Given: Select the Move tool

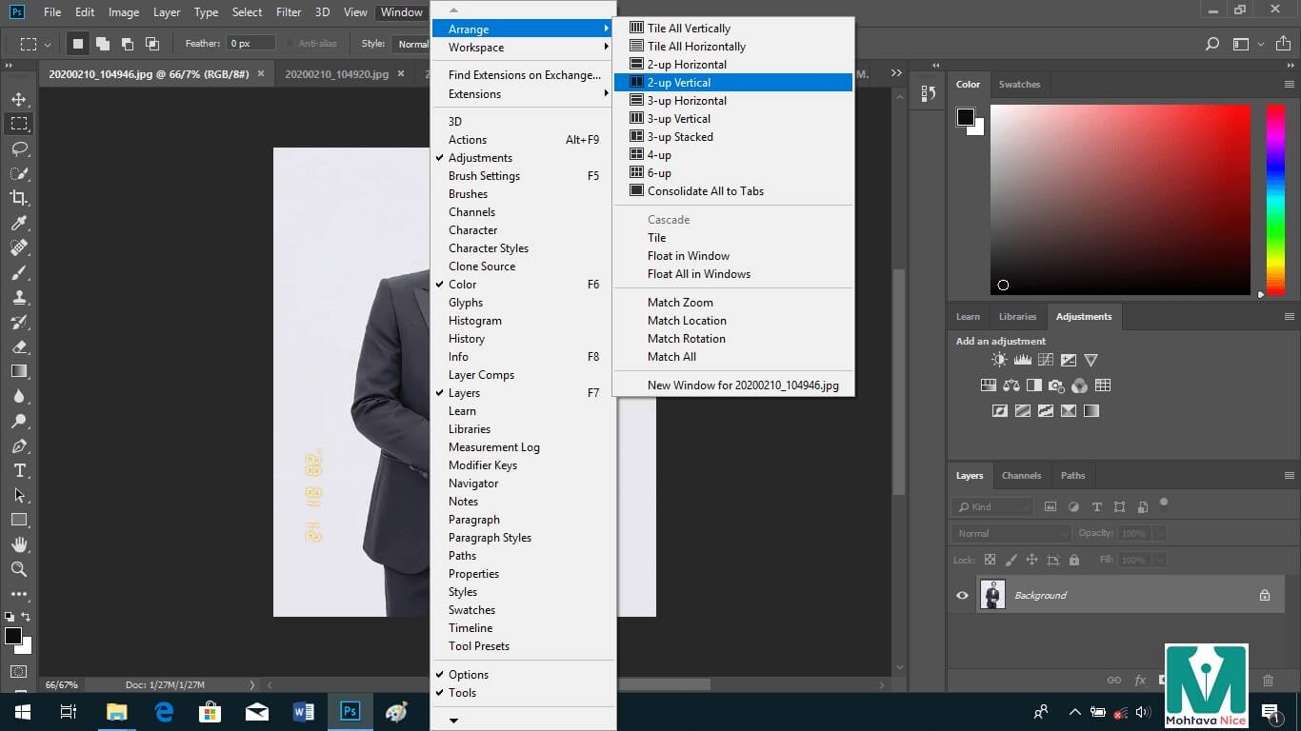Looking at the screenshot, I should tap(19, 99).
